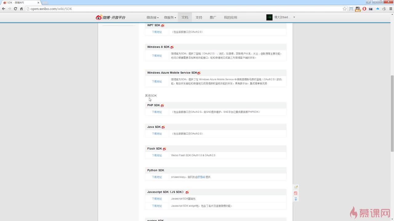Click the Windows 8 SDK heading text
Viewport: 394px width, 221px height.
[158, 47]
